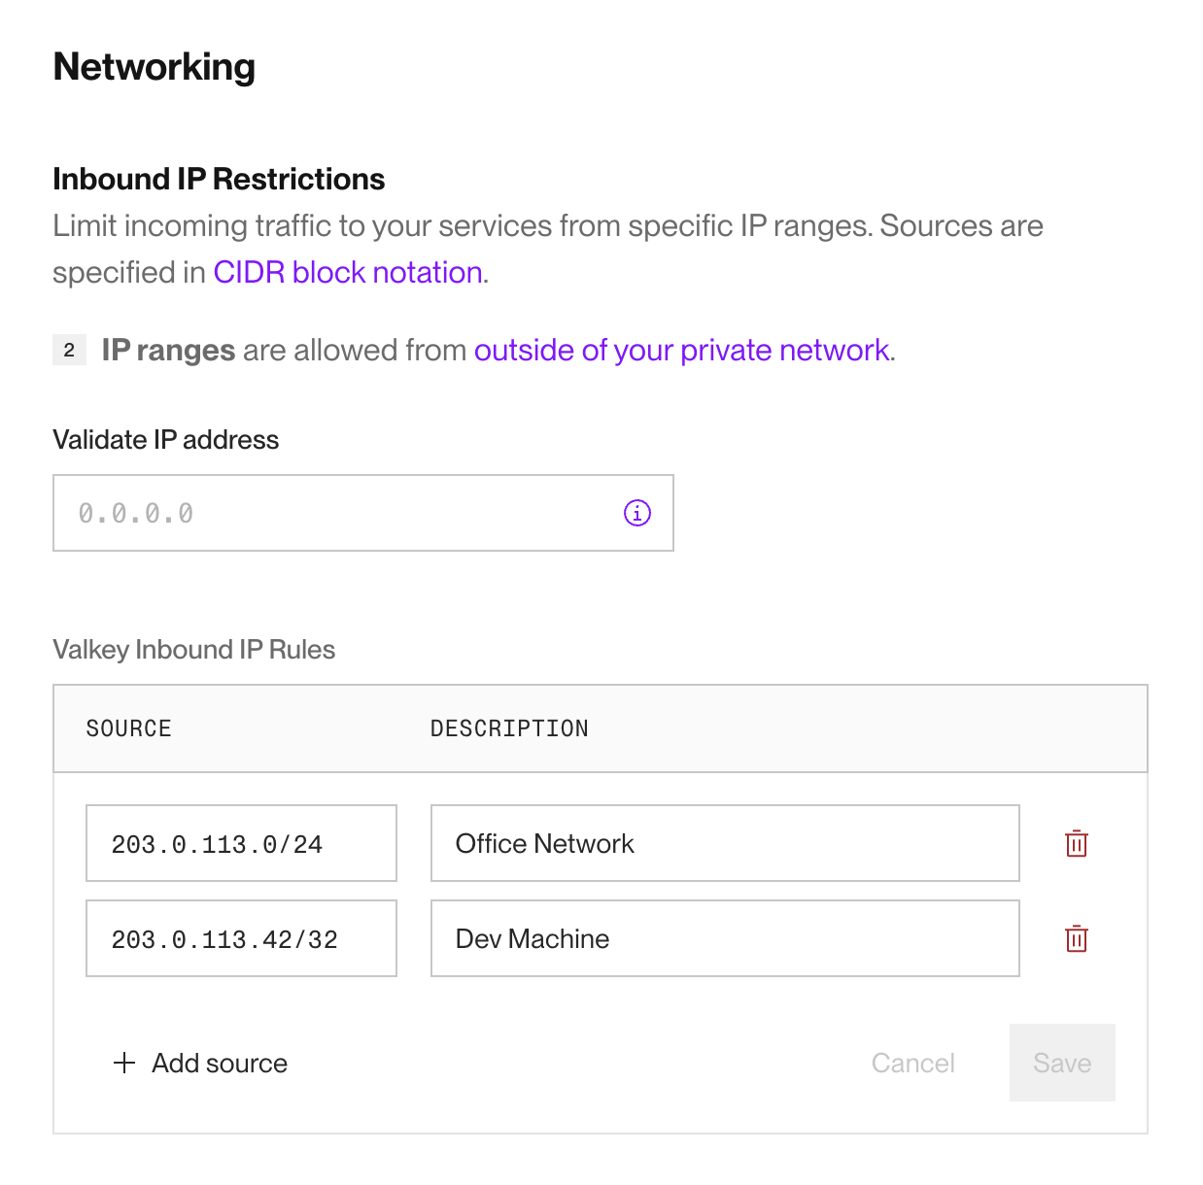This screenshot has width=1203, height=1185.
Task: Click the SOURCE column header
Action: coord(128,728)
